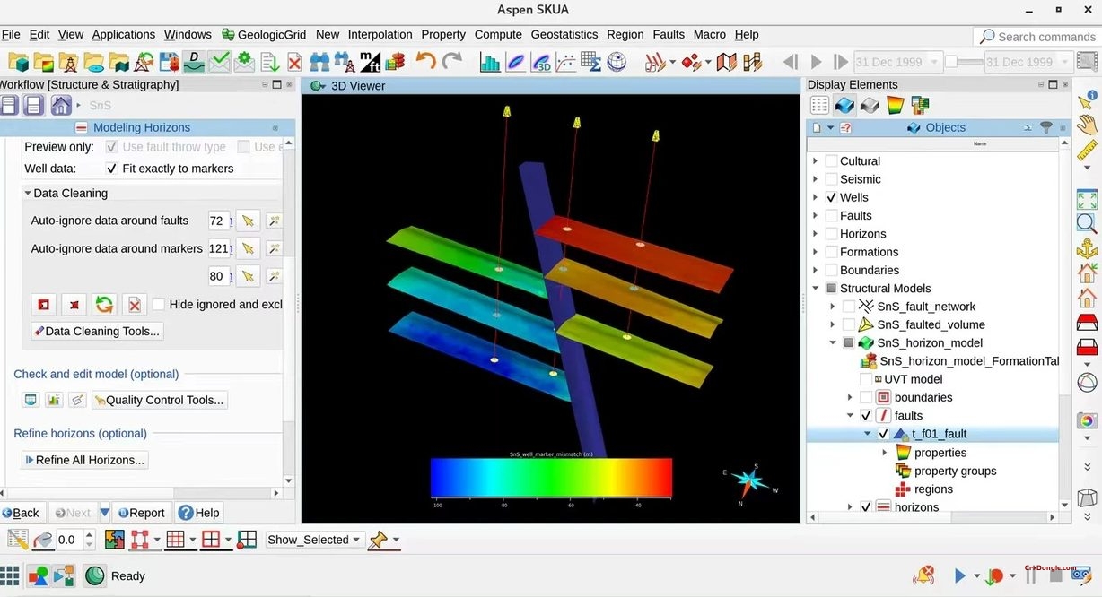Click the filter funnel icon in Objects header
The height and width of the screenshot is (597, 1102).
(1045, 127)
